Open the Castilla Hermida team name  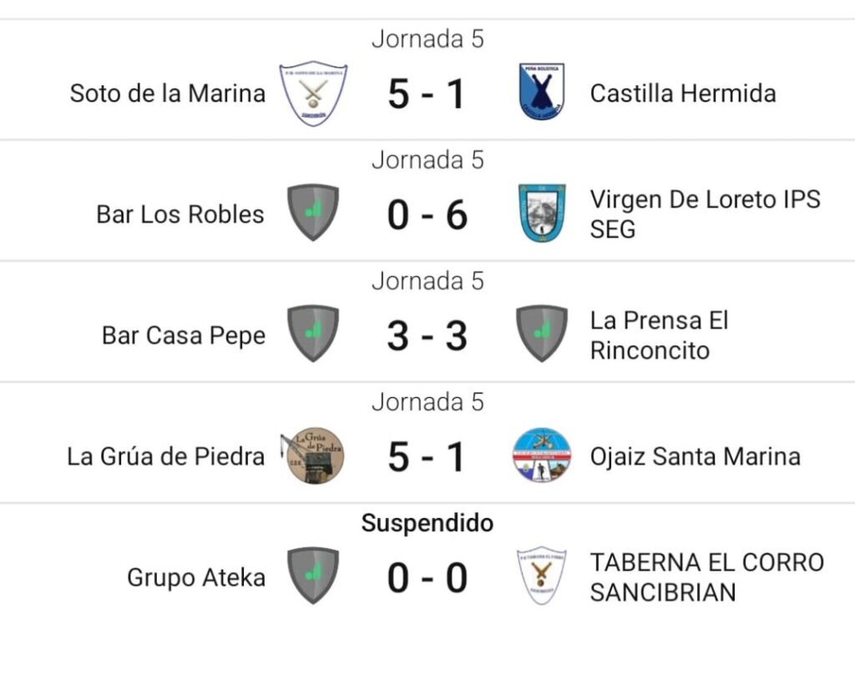pos(683,93)
